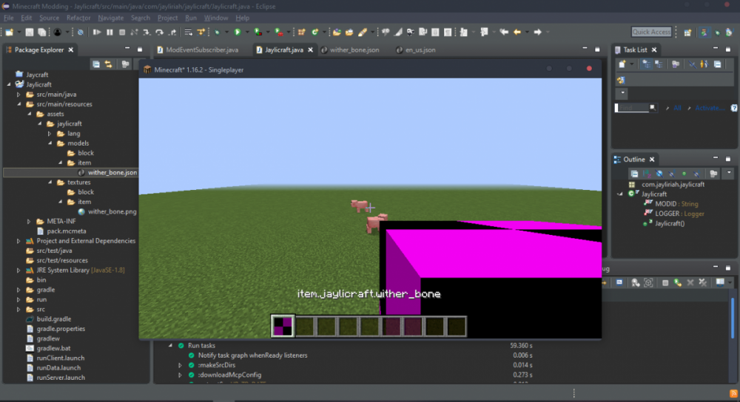Click Focus on Active Task in Outline
Viewport: 740px width, 402px height.
click(x=713, y=174)
